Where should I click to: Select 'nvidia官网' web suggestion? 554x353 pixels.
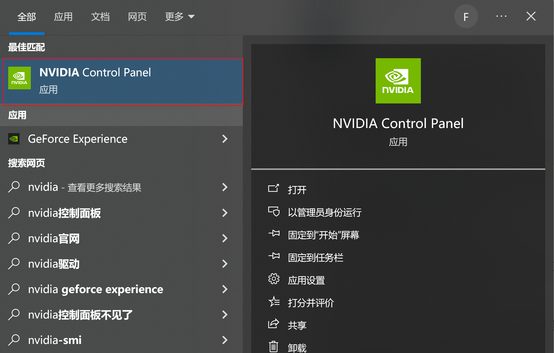[x=121, y=238]
